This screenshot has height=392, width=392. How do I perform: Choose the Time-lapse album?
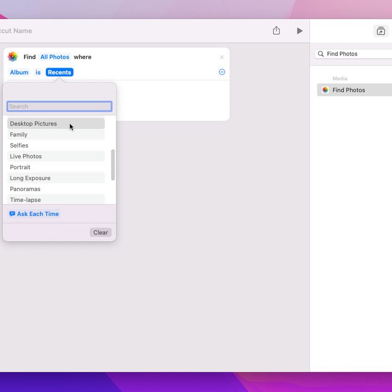point(56,199)
